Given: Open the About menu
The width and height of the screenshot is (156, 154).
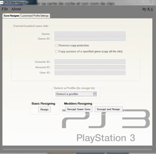Looking at the screenshot, I should [x=16, y=9].
